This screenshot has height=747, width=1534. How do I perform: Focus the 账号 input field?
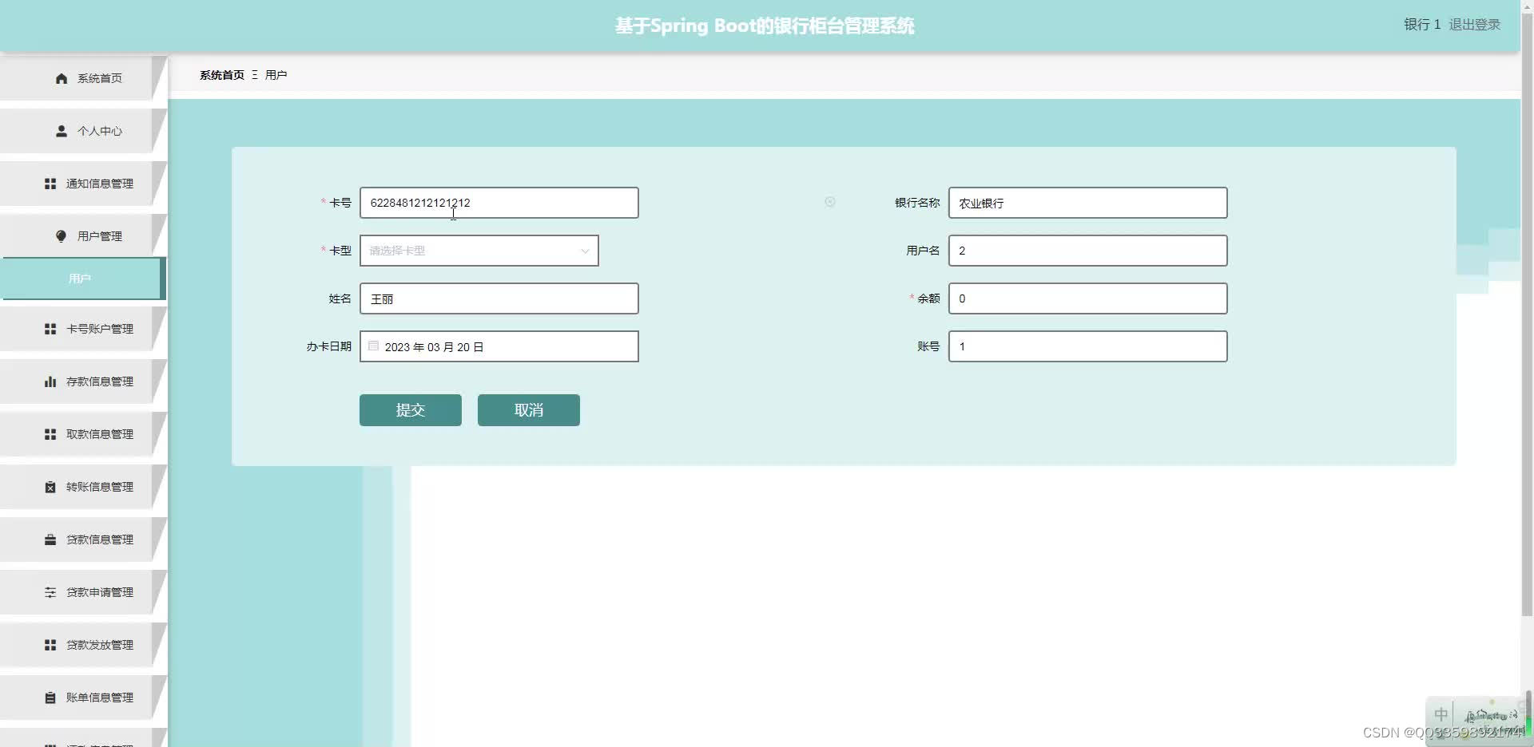point(1088,346)
